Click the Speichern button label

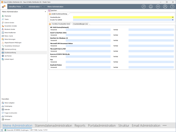54,10
